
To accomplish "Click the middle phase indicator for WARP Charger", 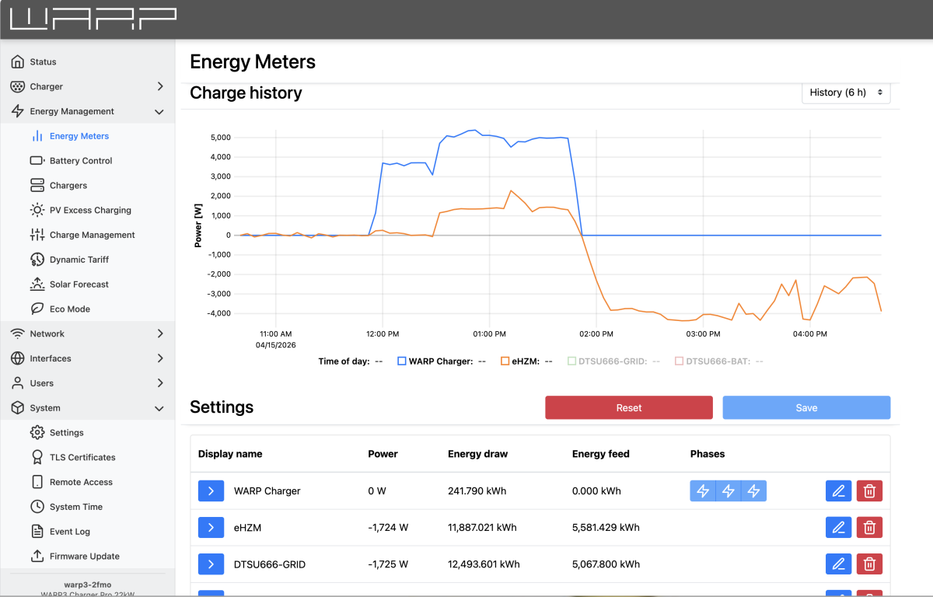I will point(728,491).
